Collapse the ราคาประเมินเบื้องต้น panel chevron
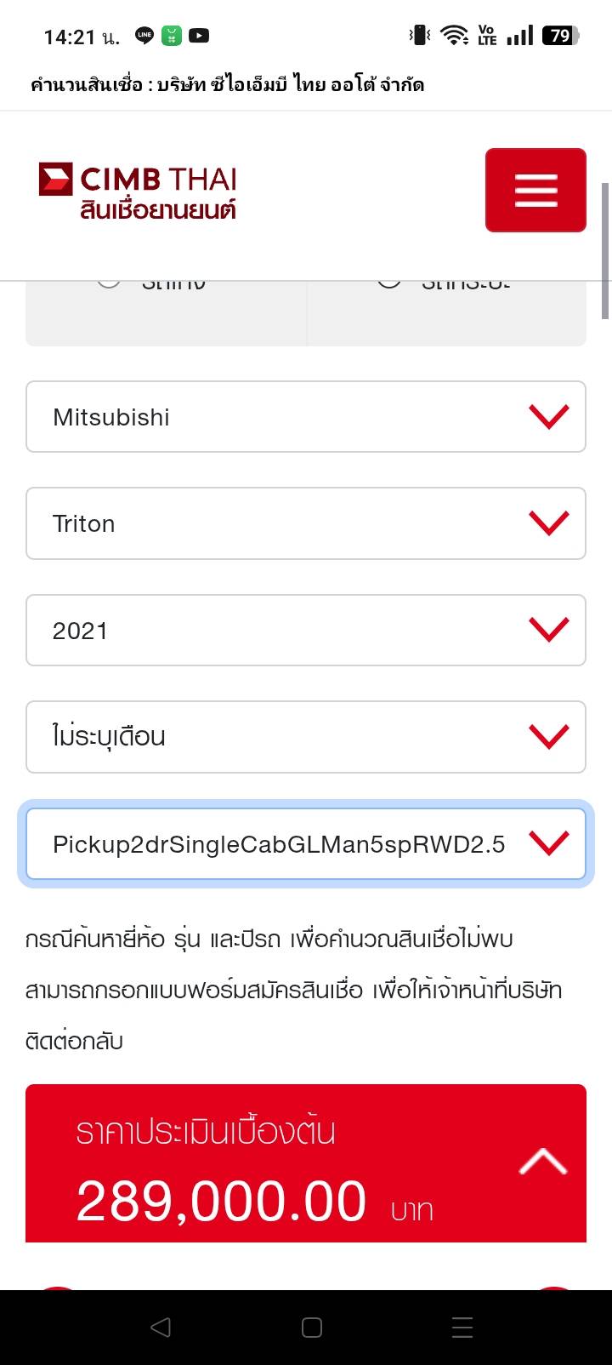The image size is (612, 1365). tap(542, 1162)
